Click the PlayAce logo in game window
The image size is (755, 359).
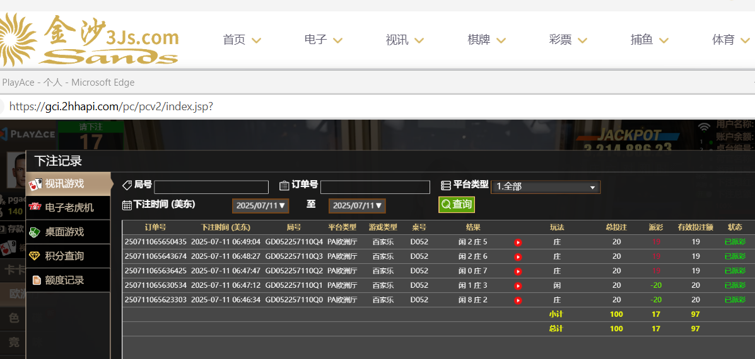pos(28,134)
